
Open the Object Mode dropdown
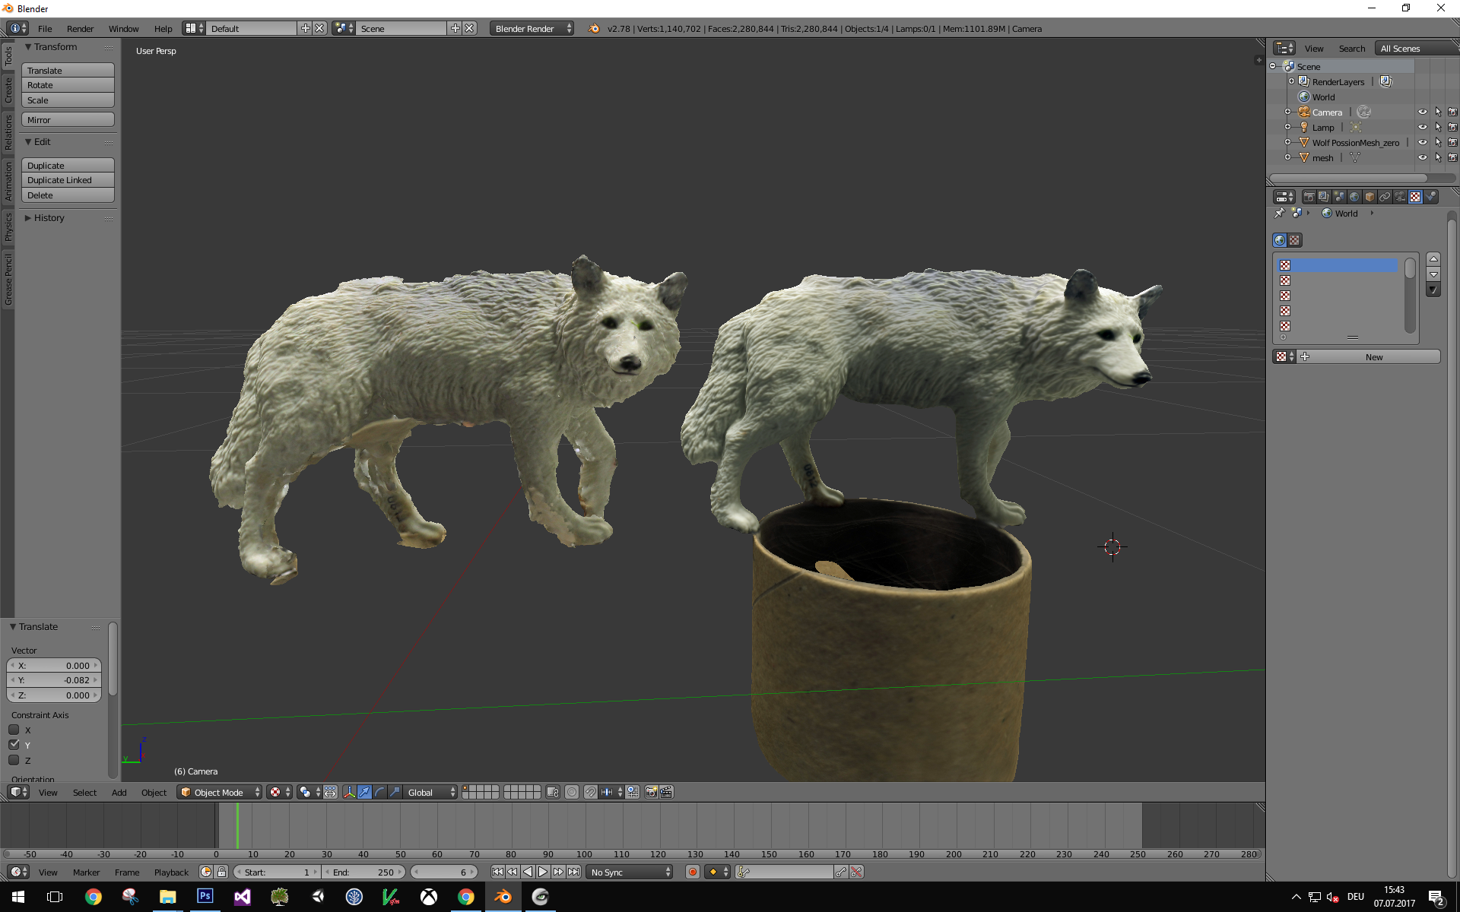(x=219, y=792)
